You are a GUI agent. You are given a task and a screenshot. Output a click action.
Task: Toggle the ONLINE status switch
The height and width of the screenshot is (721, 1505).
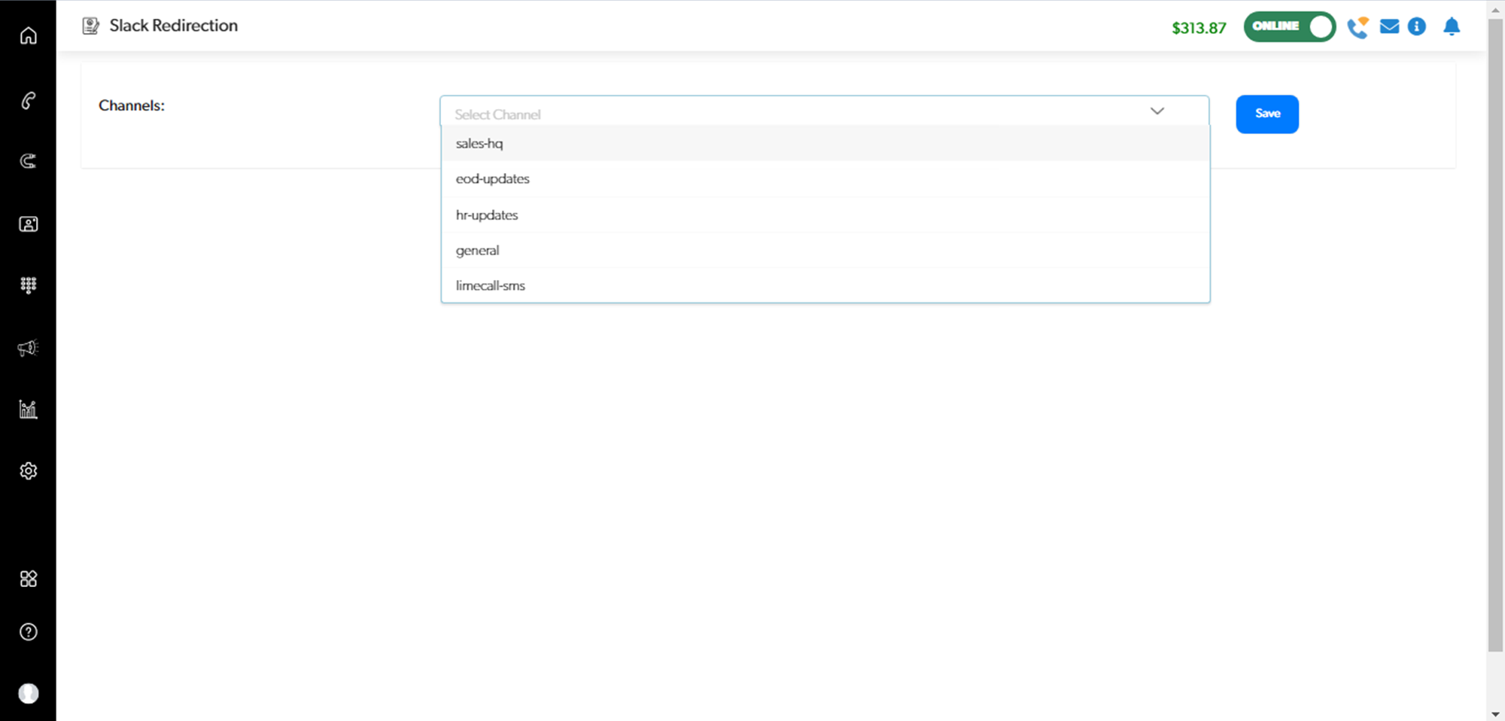pos(1289,26)
